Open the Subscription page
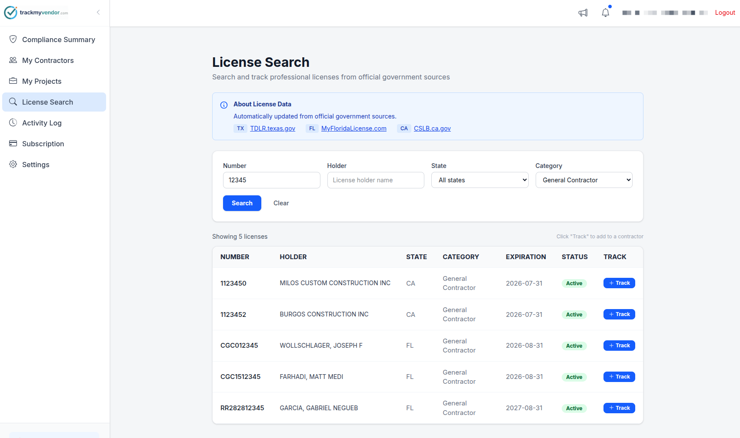Screen dimensions: 740x438 (43, 144)
